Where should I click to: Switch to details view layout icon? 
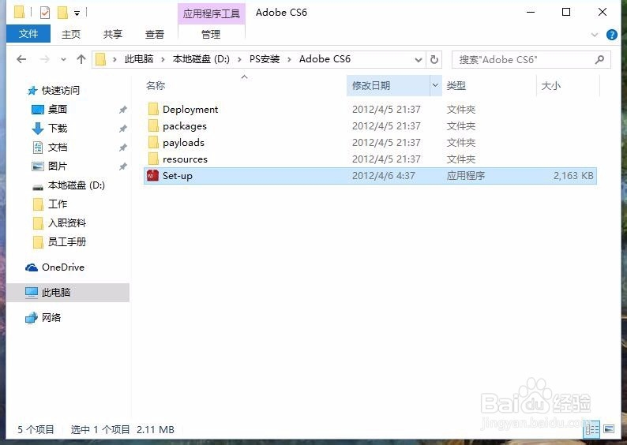tap(592, 430)
